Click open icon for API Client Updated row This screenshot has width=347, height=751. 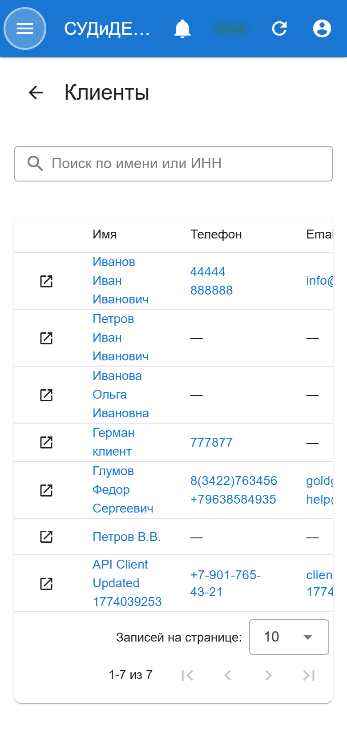coord(46,583)
